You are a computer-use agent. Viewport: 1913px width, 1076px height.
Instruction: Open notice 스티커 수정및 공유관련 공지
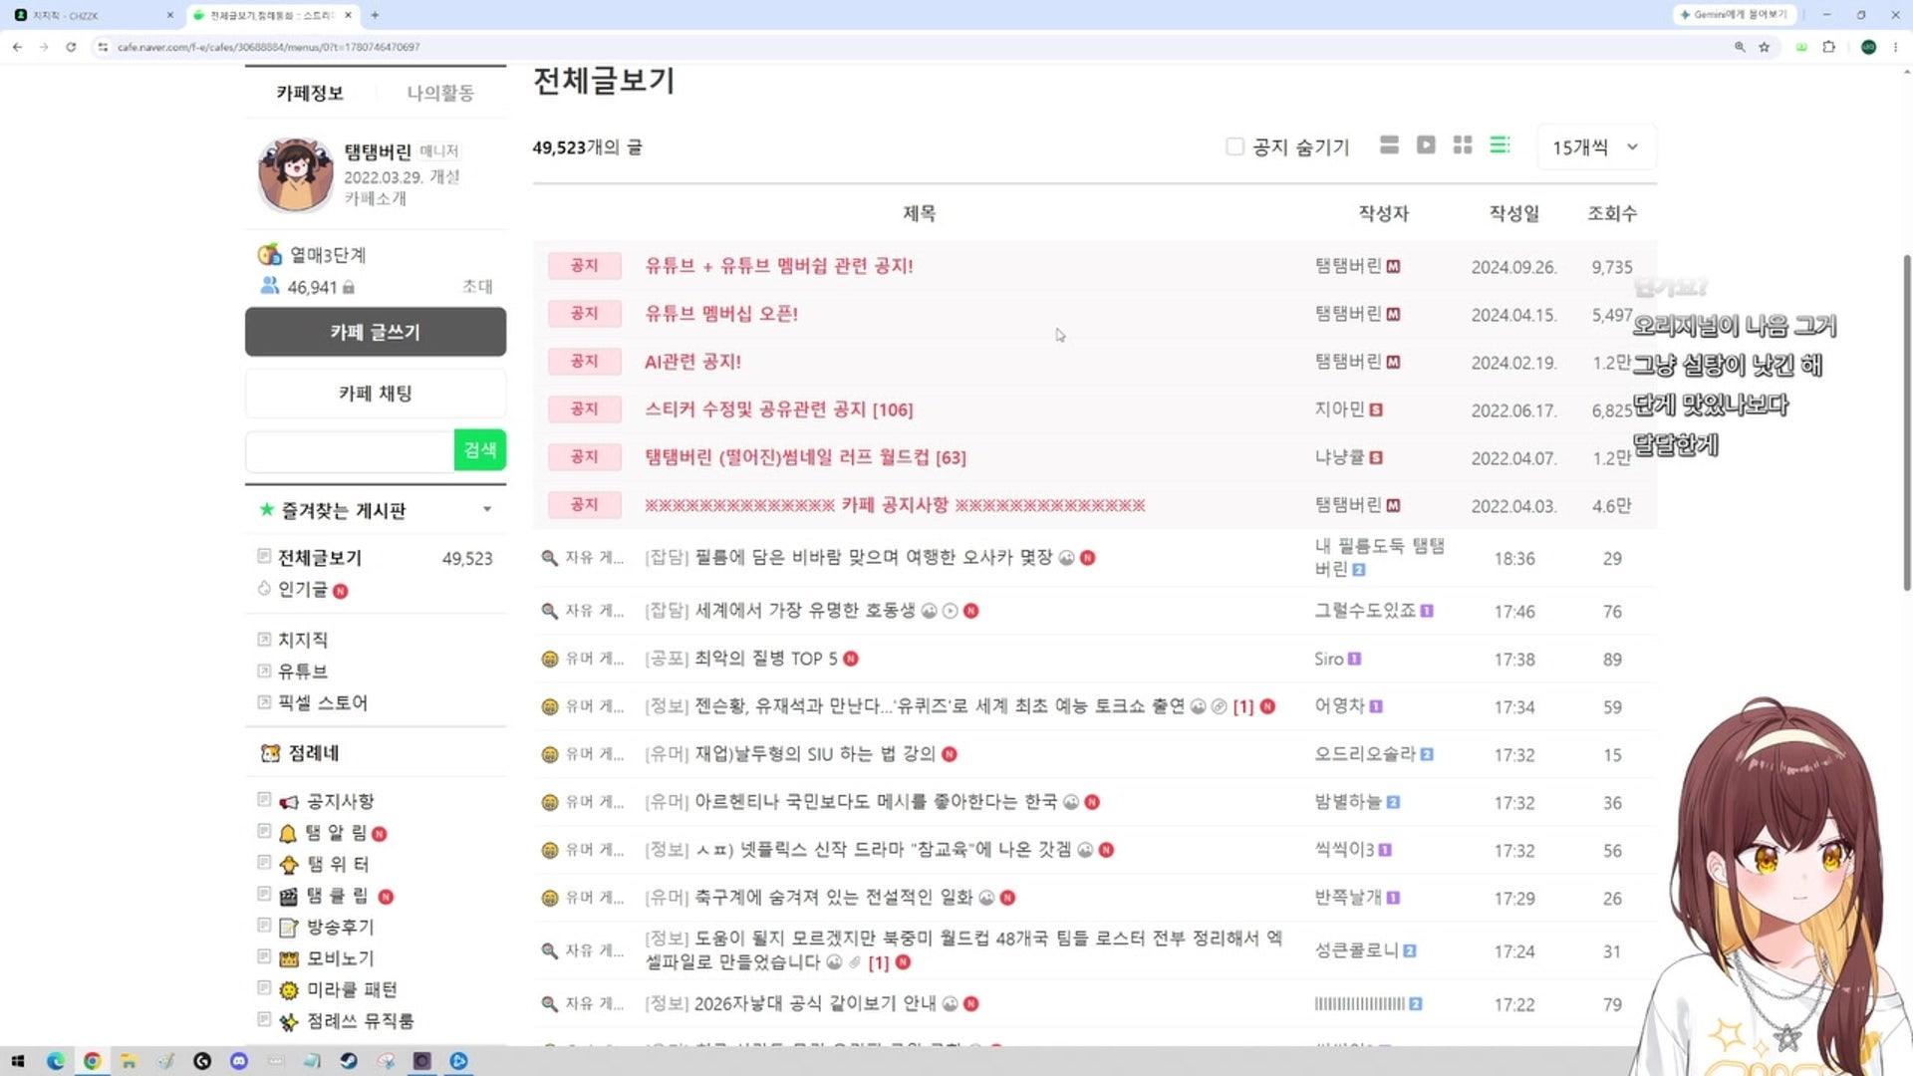pos(757,409)
